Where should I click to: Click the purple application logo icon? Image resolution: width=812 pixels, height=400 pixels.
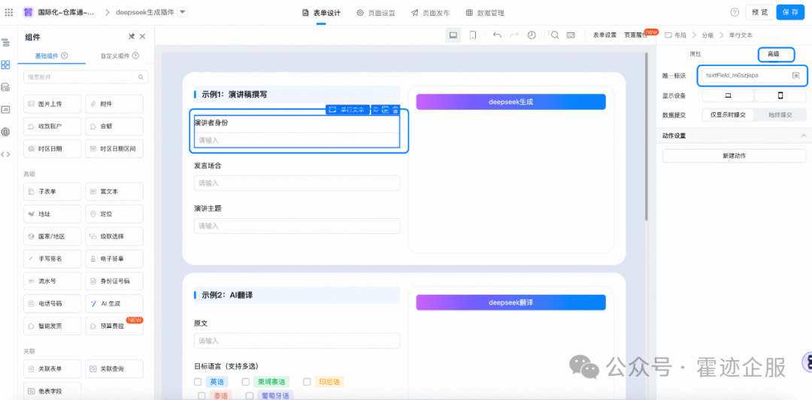tap(28, 13)
